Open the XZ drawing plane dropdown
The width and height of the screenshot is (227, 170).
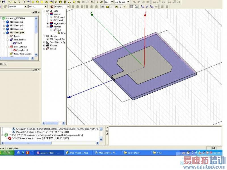point(112,2)
